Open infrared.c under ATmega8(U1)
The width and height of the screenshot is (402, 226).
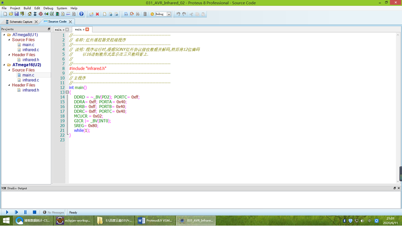[31, 50]
